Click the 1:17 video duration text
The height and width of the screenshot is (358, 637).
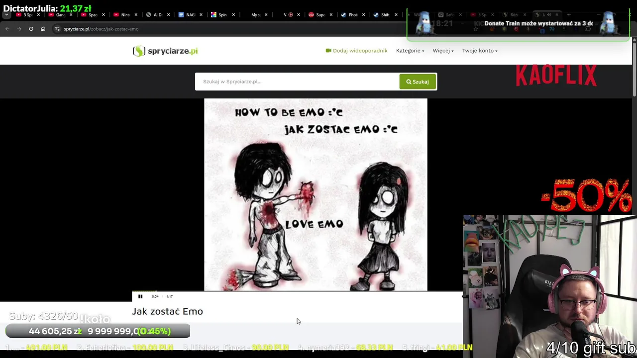(169, 296)
